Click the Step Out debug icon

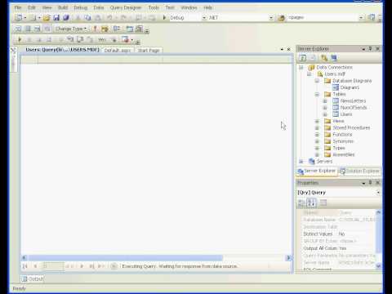coord(90,39)
